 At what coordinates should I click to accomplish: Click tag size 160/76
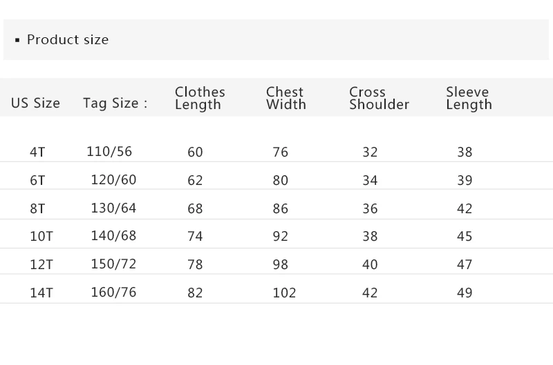(x=113, y=293)
